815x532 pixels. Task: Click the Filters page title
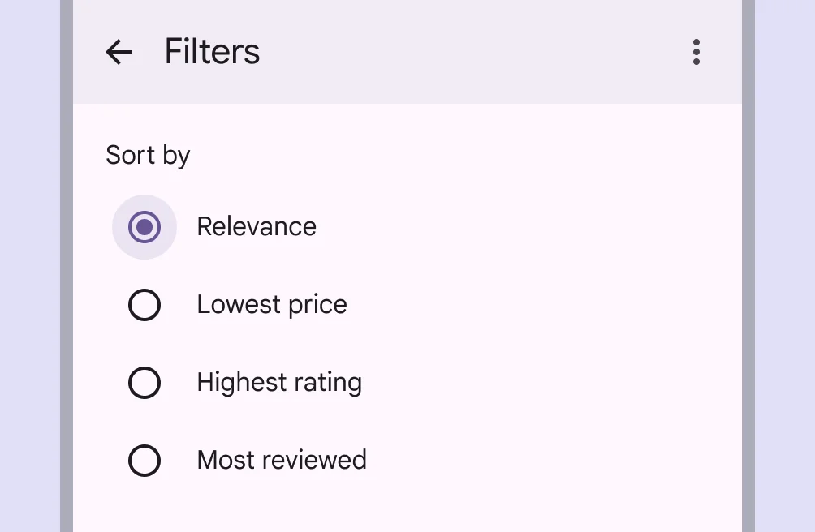[212, 52]
